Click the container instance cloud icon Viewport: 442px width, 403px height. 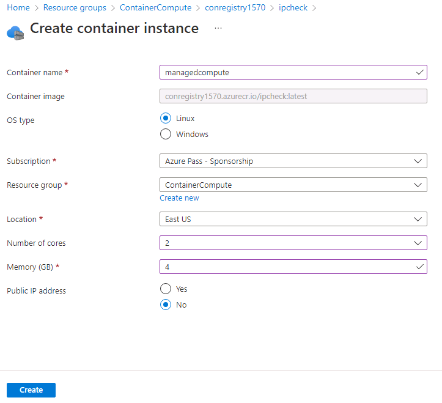click(15, 32)
